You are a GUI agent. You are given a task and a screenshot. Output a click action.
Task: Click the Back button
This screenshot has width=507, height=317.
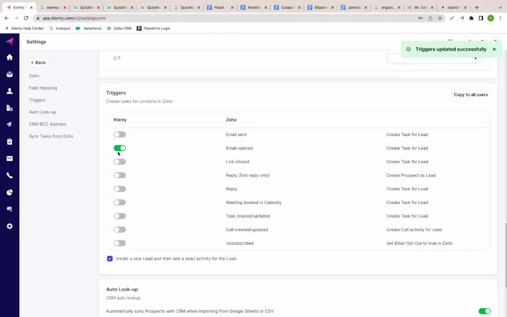tap(38, 62)
